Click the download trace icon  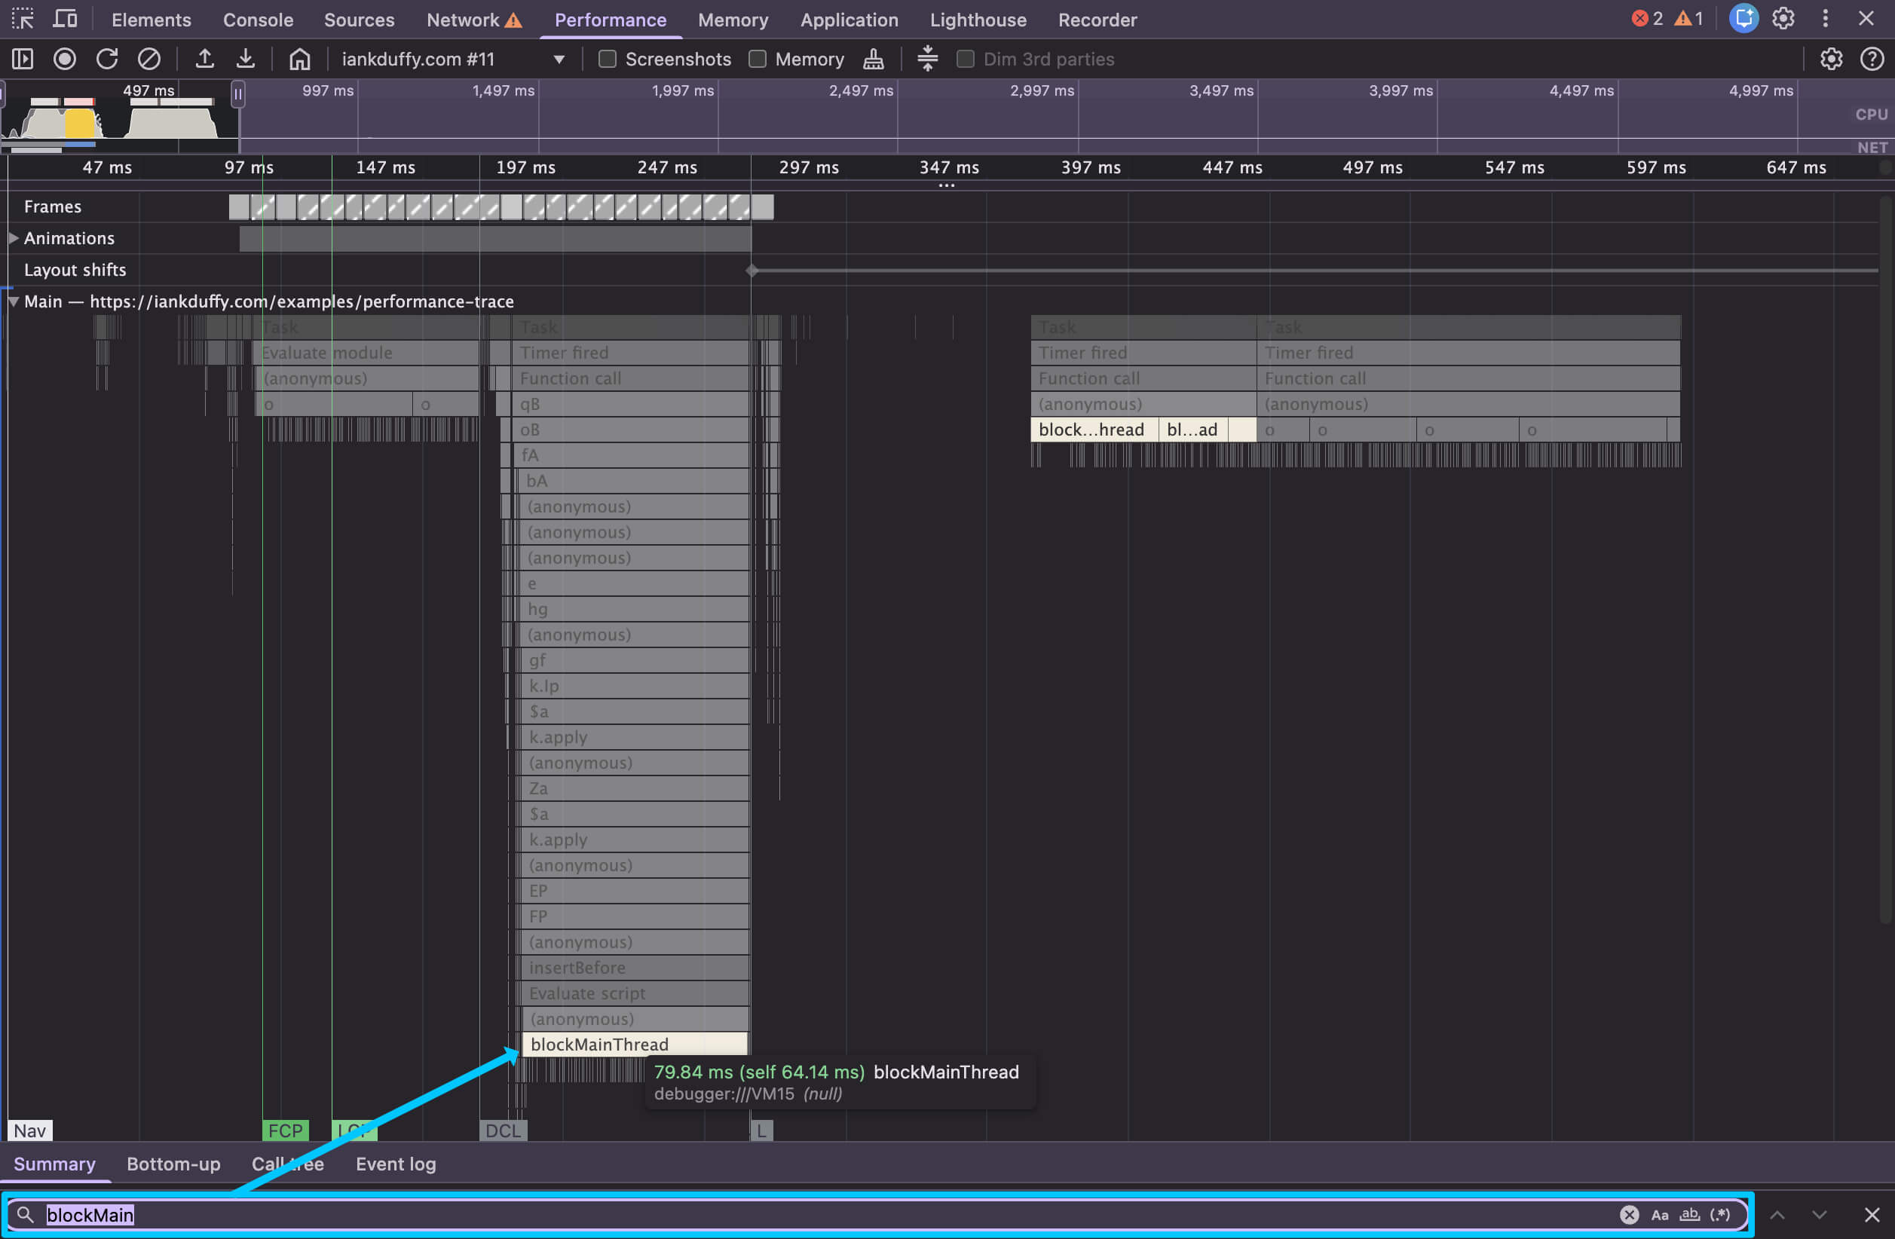(246, 59)
